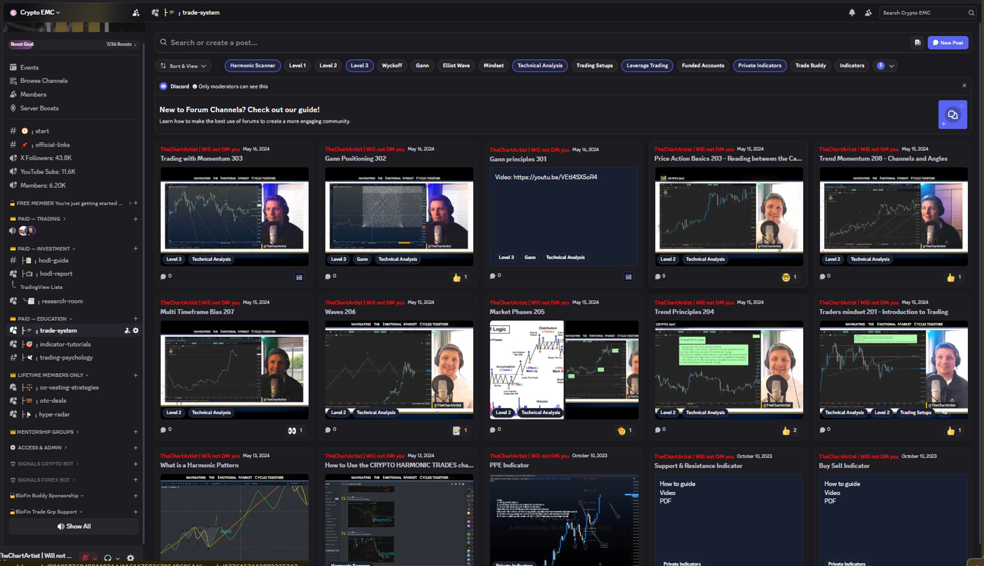Toggle the Level 3 tag filter
Image resolution: width=984 pixels, height=566 pixels.
[x=359, y=66]
